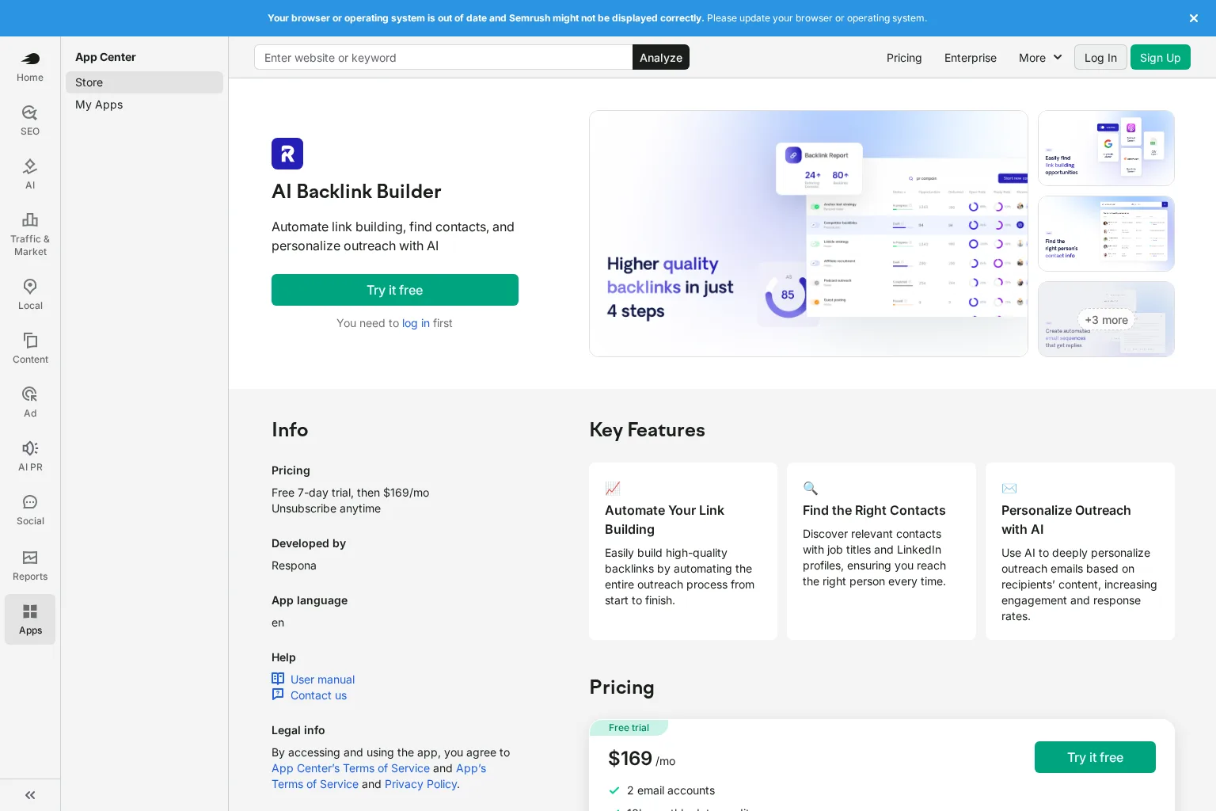
Task: Click Try it free in pricing card
Action: (x=1095, y=757)
